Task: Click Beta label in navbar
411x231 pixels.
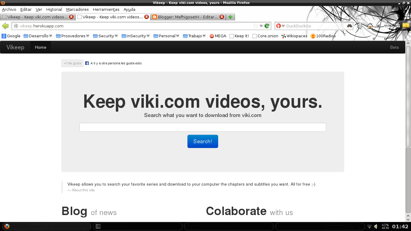Action: [x=394, y=47]
